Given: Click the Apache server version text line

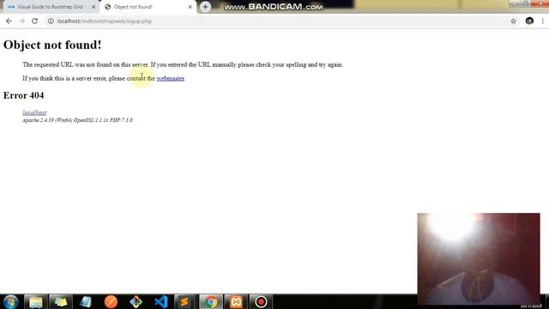Looking at the screenshot, I should click(x=77, y=120).
